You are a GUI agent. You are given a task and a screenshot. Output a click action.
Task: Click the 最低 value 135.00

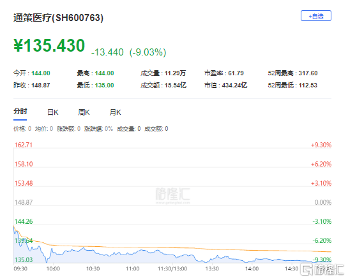pyautogui.click(x=104, y=85)
